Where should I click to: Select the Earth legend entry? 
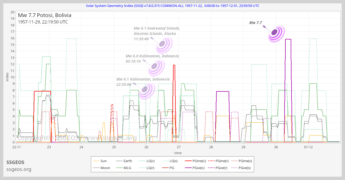click(x=124, y=161)
